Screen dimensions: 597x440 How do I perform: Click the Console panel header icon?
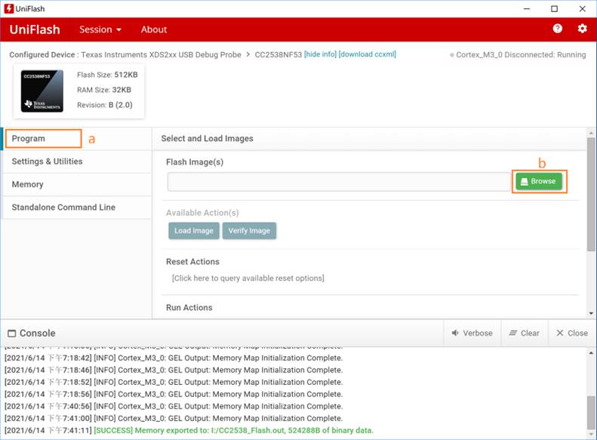pyautogui.click(x=11, y=334)
